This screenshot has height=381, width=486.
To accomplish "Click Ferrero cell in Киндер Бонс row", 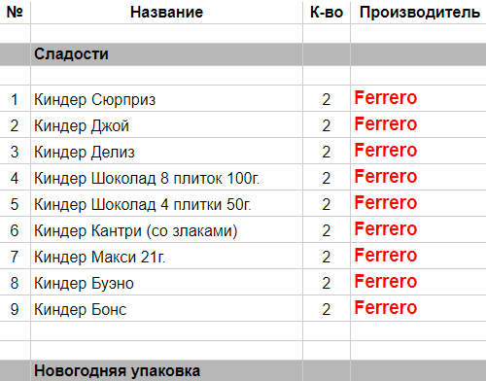I will tap(418, 309).
